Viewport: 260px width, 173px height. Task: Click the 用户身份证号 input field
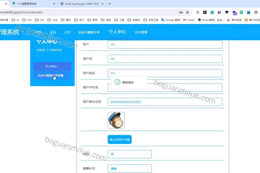pos(165,102)
